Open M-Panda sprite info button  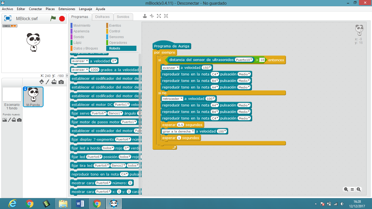click(25, 88)
